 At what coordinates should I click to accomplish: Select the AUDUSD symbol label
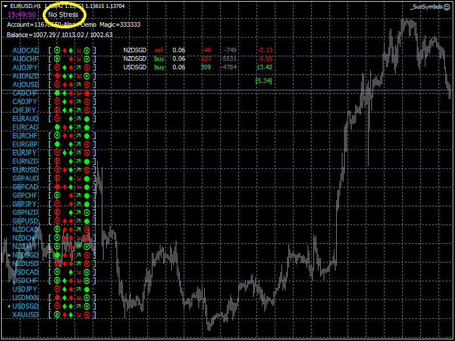point(26,85)
